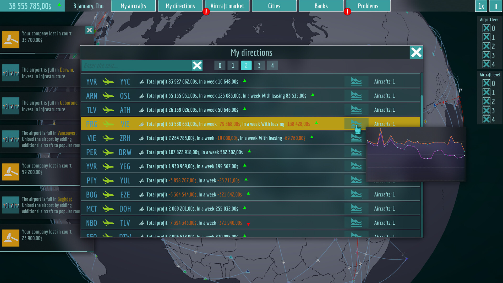This screenshot has width=503, height=283.
Task: Click the turbulence/weather icon on PER-DRW route
Action: (x=356, y=152)
